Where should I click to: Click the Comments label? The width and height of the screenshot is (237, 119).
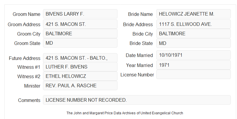click(29, 100)
